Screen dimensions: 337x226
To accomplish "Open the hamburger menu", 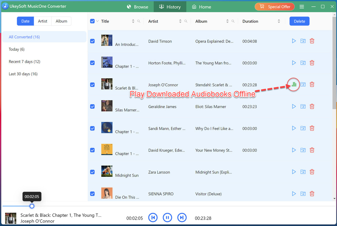I will tap(302, 7).
